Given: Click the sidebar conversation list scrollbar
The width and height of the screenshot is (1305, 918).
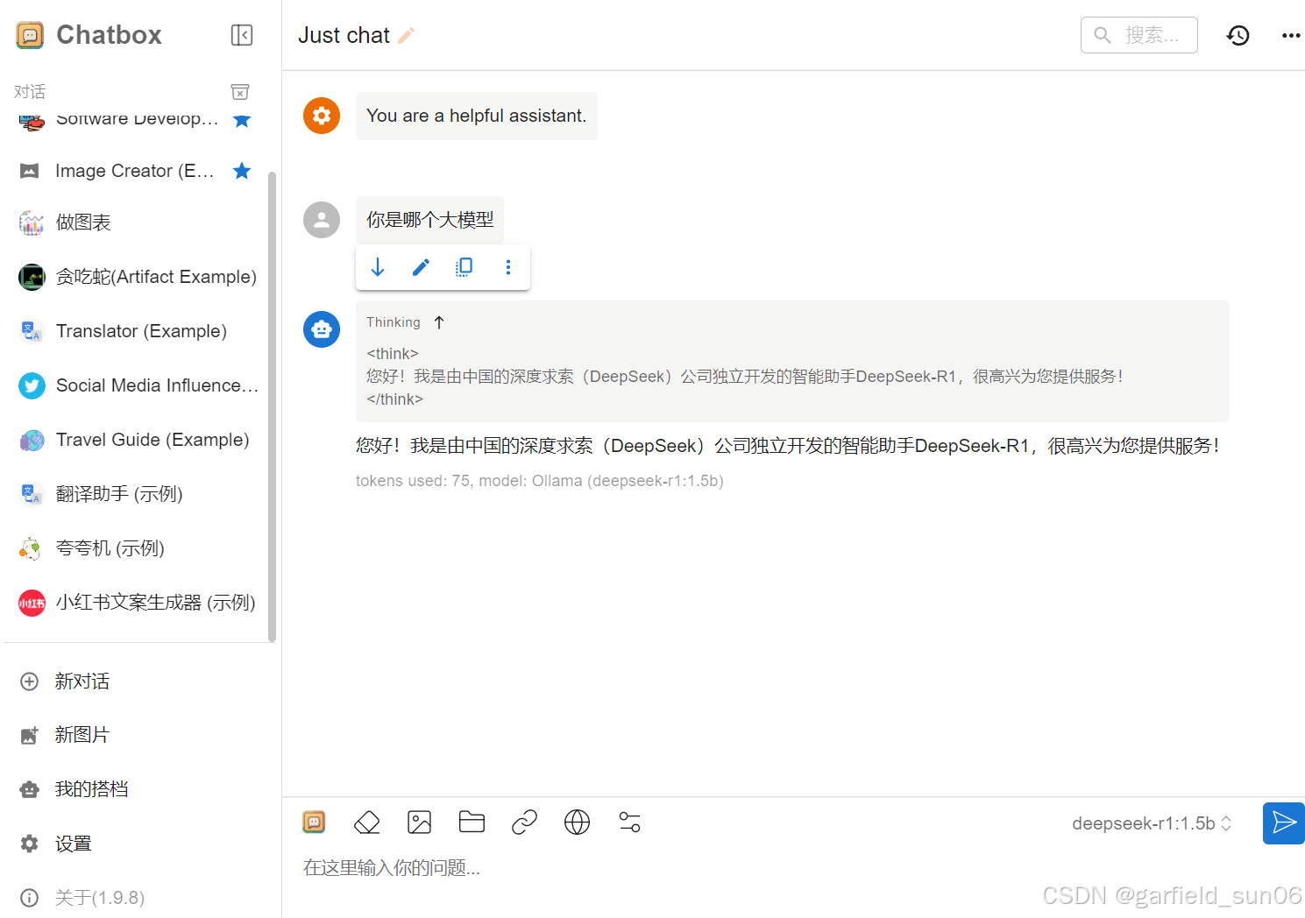Looking at the screenshot, I should [272, 407].
